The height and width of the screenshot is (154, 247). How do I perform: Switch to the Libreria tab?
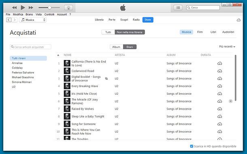coord(99,20)
